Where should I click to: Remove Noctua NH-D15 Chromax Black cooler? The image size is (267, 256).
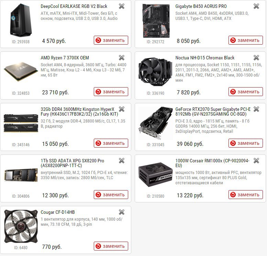tap(256, 58)
